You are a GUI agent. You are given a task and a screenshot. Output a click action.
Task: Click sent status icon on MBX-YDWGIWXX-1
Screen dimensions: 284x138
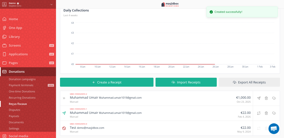[x=64, y=113]
